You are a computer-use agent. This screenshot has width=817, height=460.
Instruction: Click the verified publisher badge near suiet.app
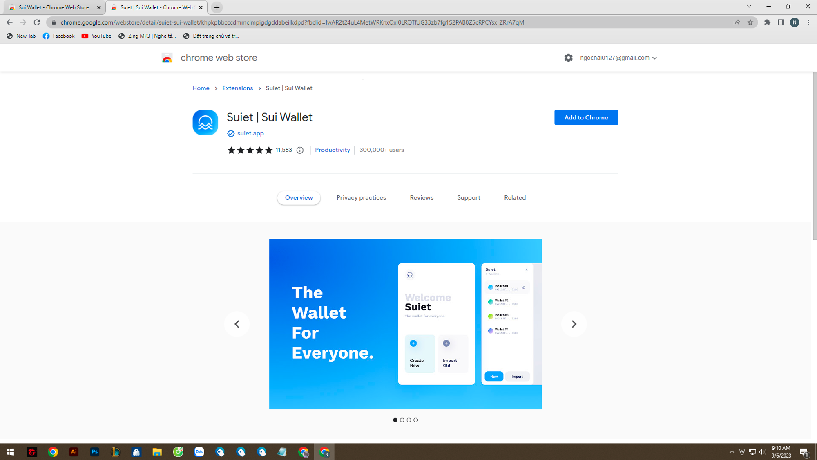pyautogui.click(x=231, y=133)
